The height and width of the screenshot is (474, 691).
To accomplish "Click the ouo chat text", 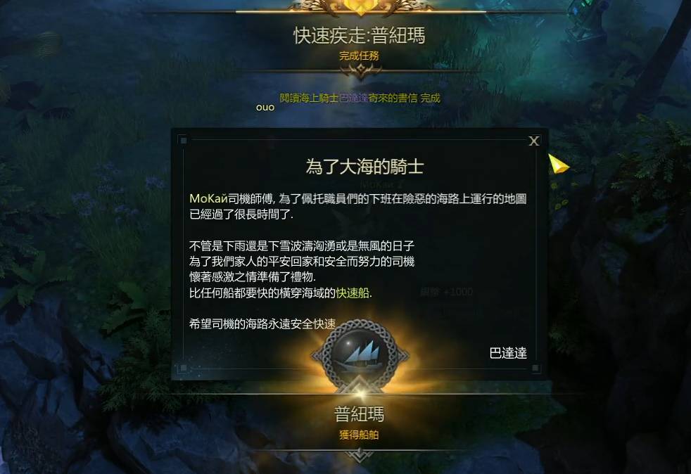I will click(x=265, y=108).
